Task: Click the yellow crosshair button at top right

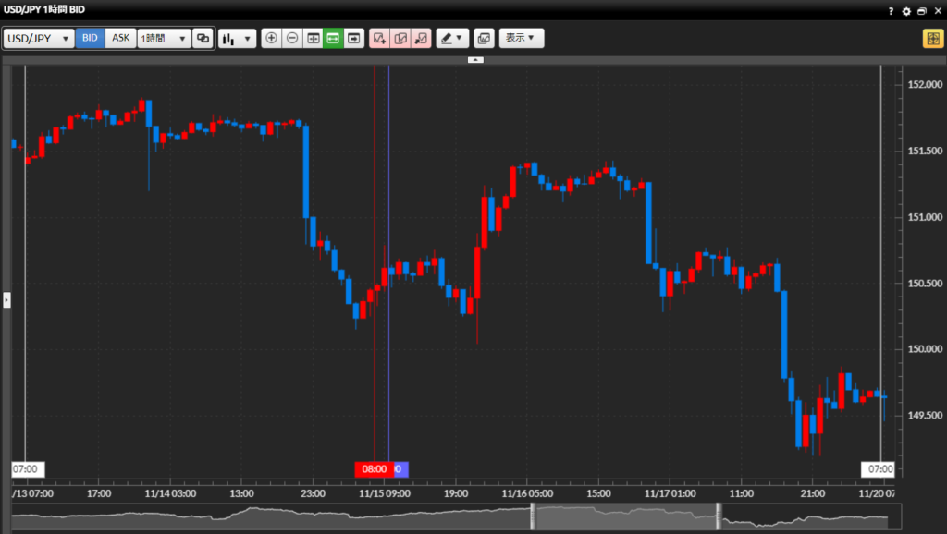Action: [932, 39]
